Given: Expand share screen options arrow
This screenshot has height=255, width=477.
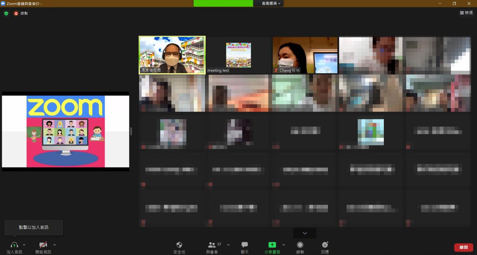Looking at the screenshot, I should 284,245.
